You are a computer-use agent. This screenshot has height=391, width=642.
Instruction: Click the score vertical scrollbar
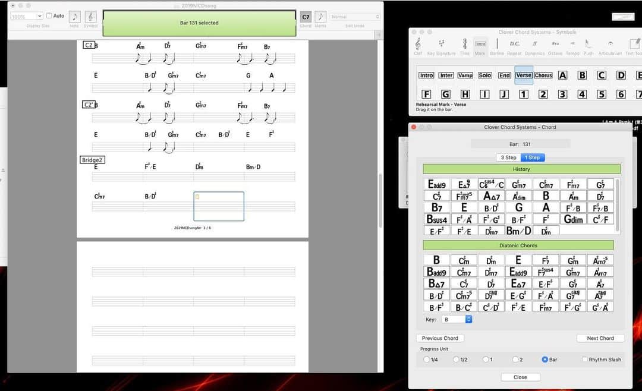(x=380, y=201)
